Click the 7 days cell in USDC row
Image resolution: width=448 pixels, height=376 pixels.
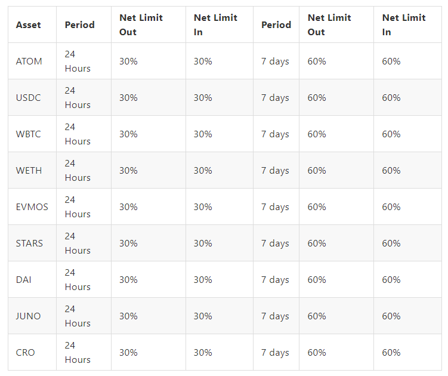(x=275, y=98)
